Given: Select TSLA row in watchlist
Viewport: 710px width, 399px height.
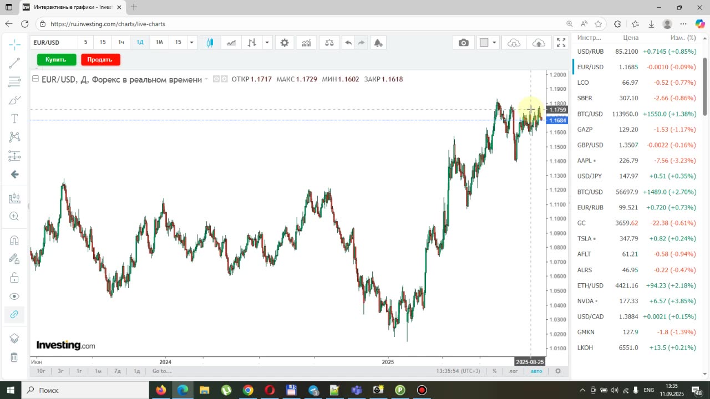Looking at the screenshot, I should (636, 239).
